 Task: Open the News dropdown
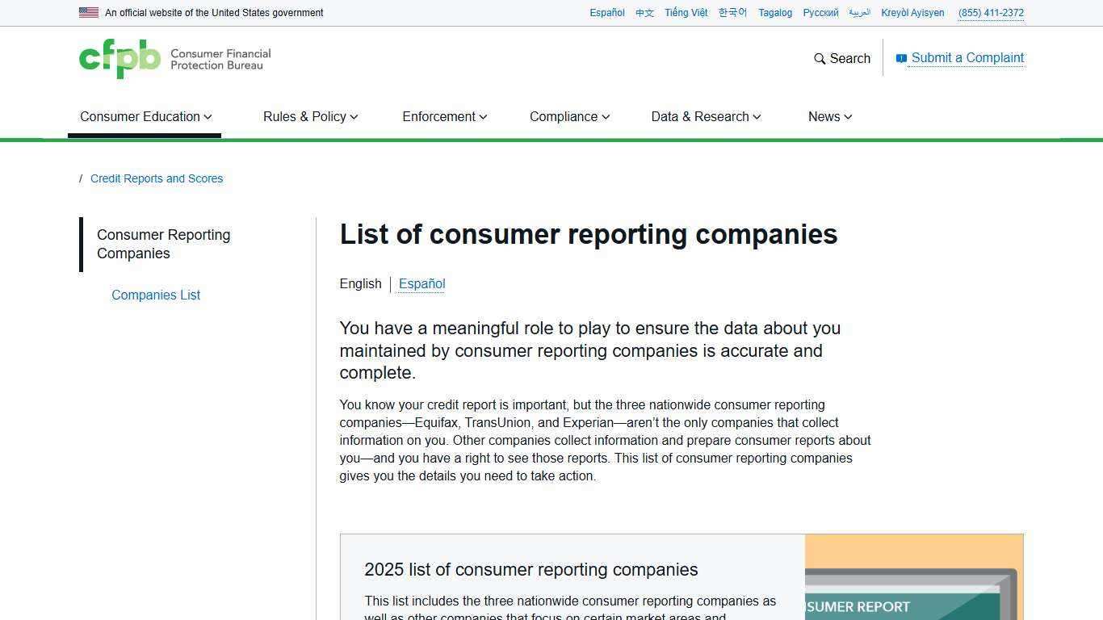pos(829,116)
